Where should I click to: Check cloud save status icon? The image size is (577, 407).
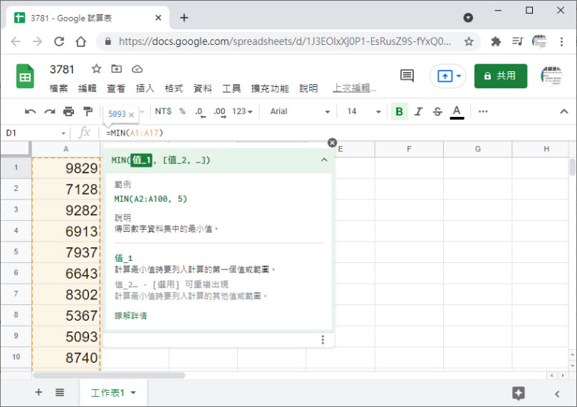(x=137, y=69)
